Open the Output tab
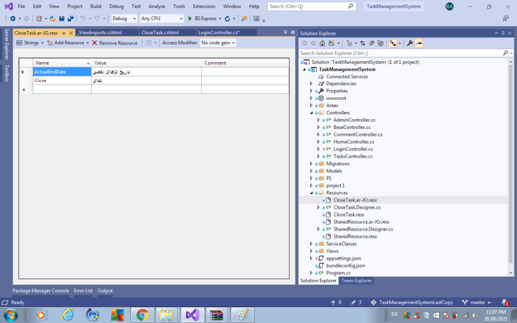The height and width of the screenshot is (323, 517). [105, 291]
